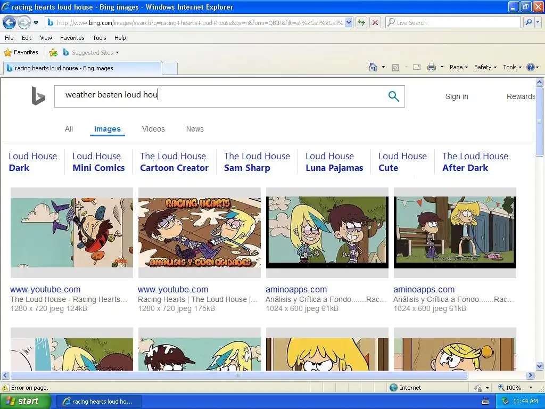Screen dimensions: 545x409
Task: Click the horizontal scrollbar right arrow
Action: (530, 375)
